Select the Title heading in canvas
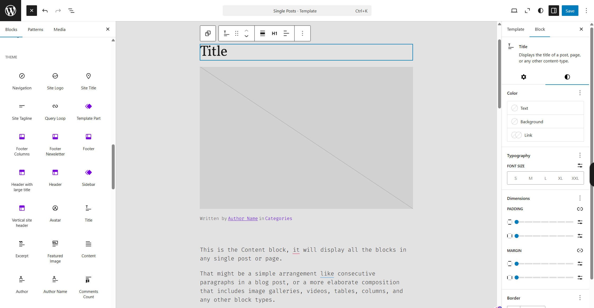The height and width of the screenshot is (308, 594). click(306, 52)
